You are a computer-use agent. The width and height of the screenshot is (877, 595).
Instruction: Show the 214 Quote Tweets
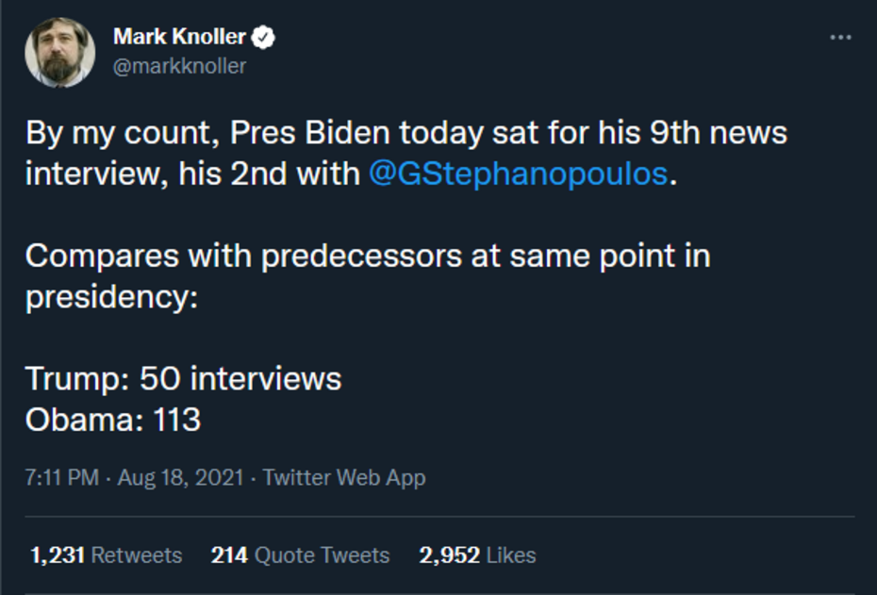click(300, 555)
